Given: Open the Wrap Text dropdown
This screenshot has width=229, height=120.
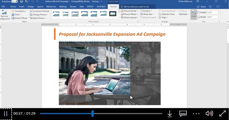Looking at the screenshot, I should pos(148,14).
